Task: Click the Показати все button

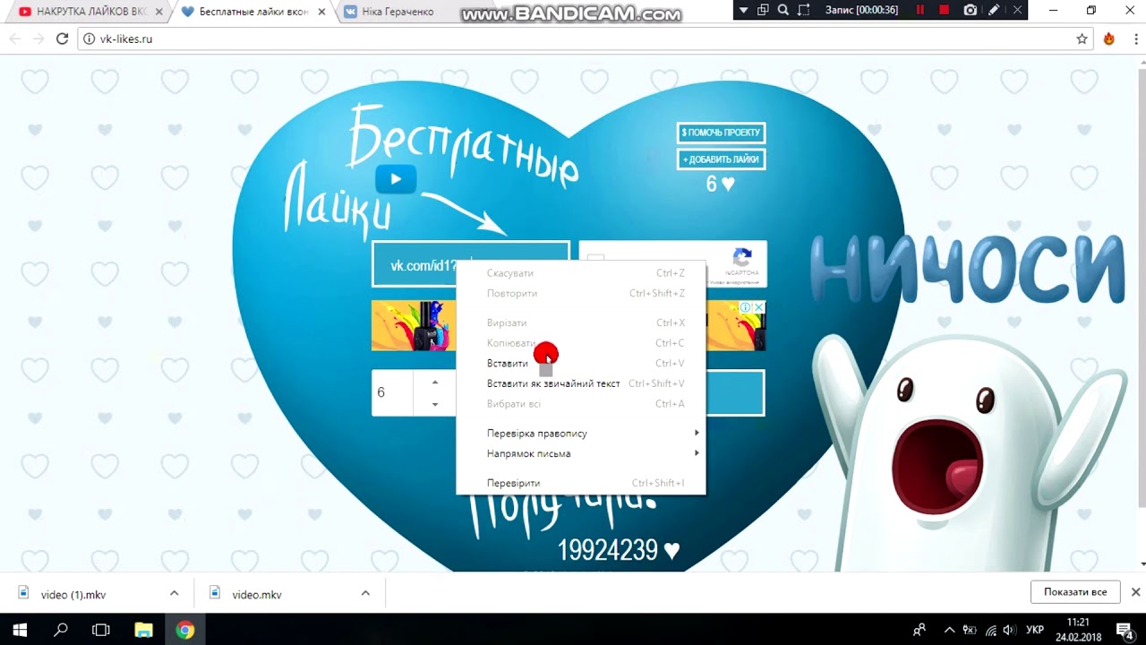Action: [1075, 592]
